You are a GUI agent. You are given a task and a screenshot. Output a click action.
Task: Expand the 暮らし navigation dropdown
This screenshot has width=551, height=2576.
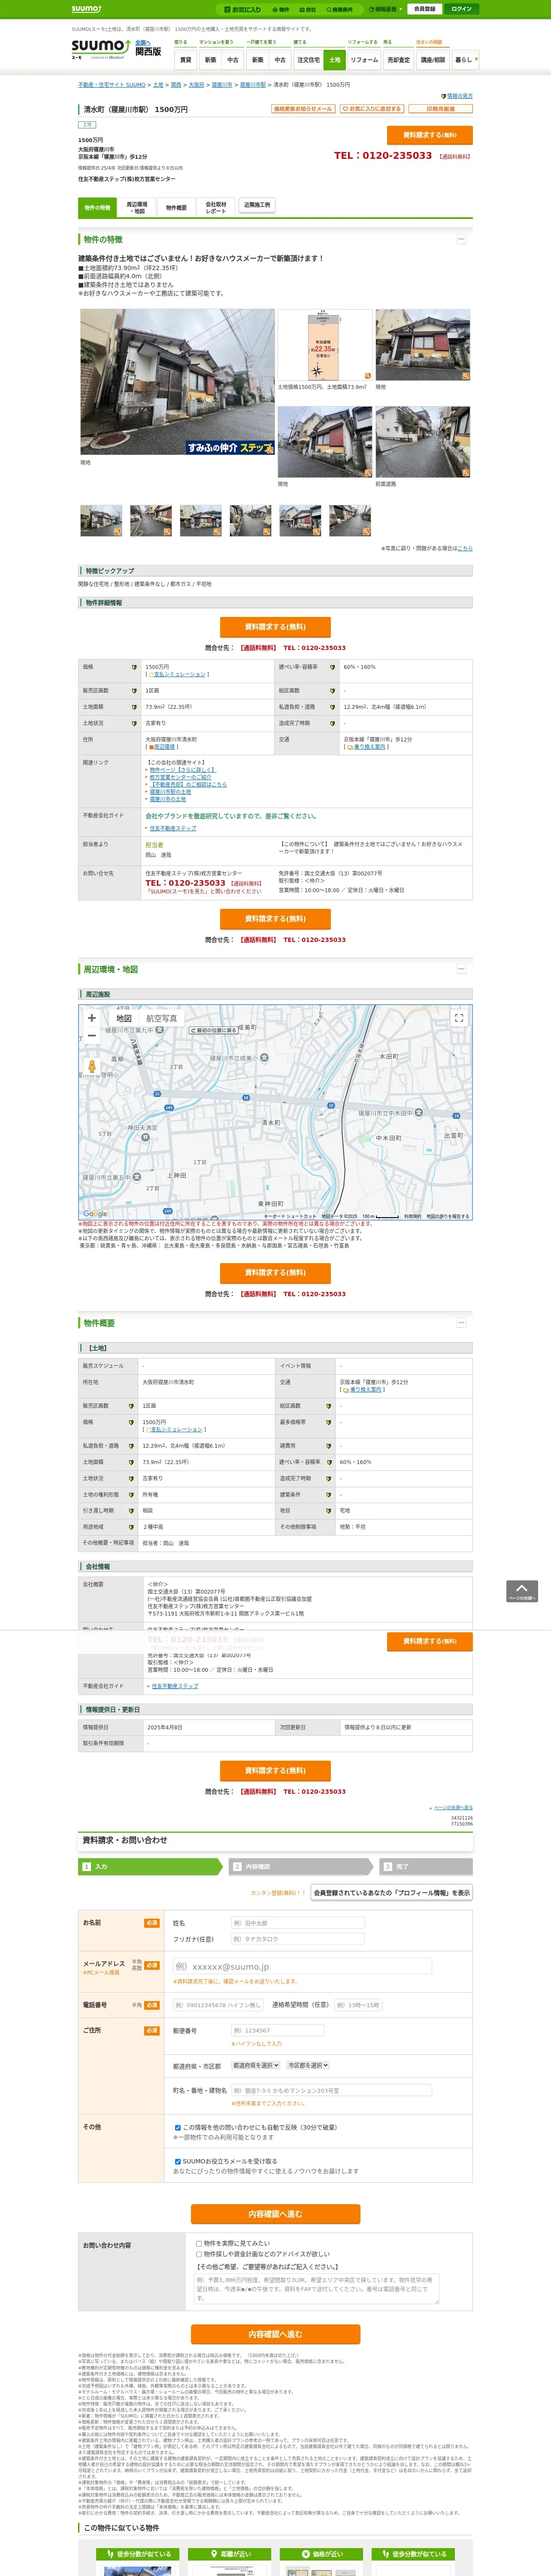[x=465, y=60]
